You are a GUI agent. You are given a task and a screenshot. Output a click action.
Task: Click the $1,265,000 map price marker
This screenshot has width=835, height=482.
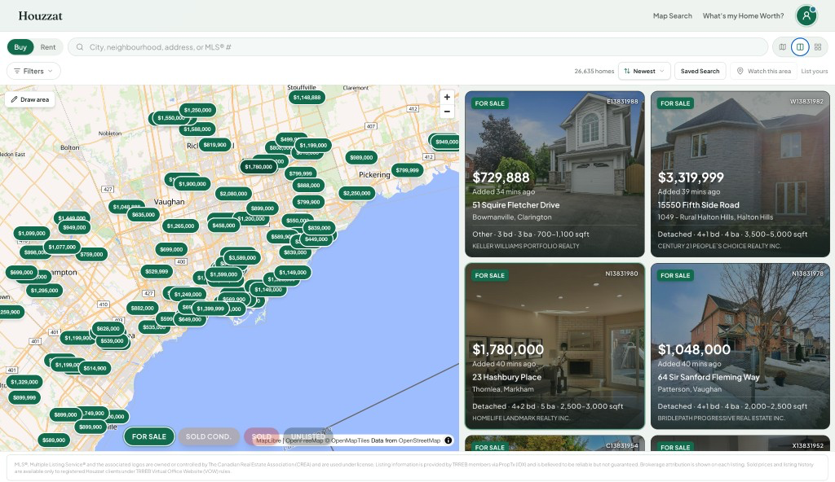pyautogui.click(x=180, y=226)
